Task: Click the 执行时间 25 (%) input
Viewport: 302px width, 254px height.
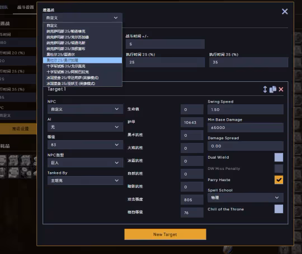Action: [165, 62]
